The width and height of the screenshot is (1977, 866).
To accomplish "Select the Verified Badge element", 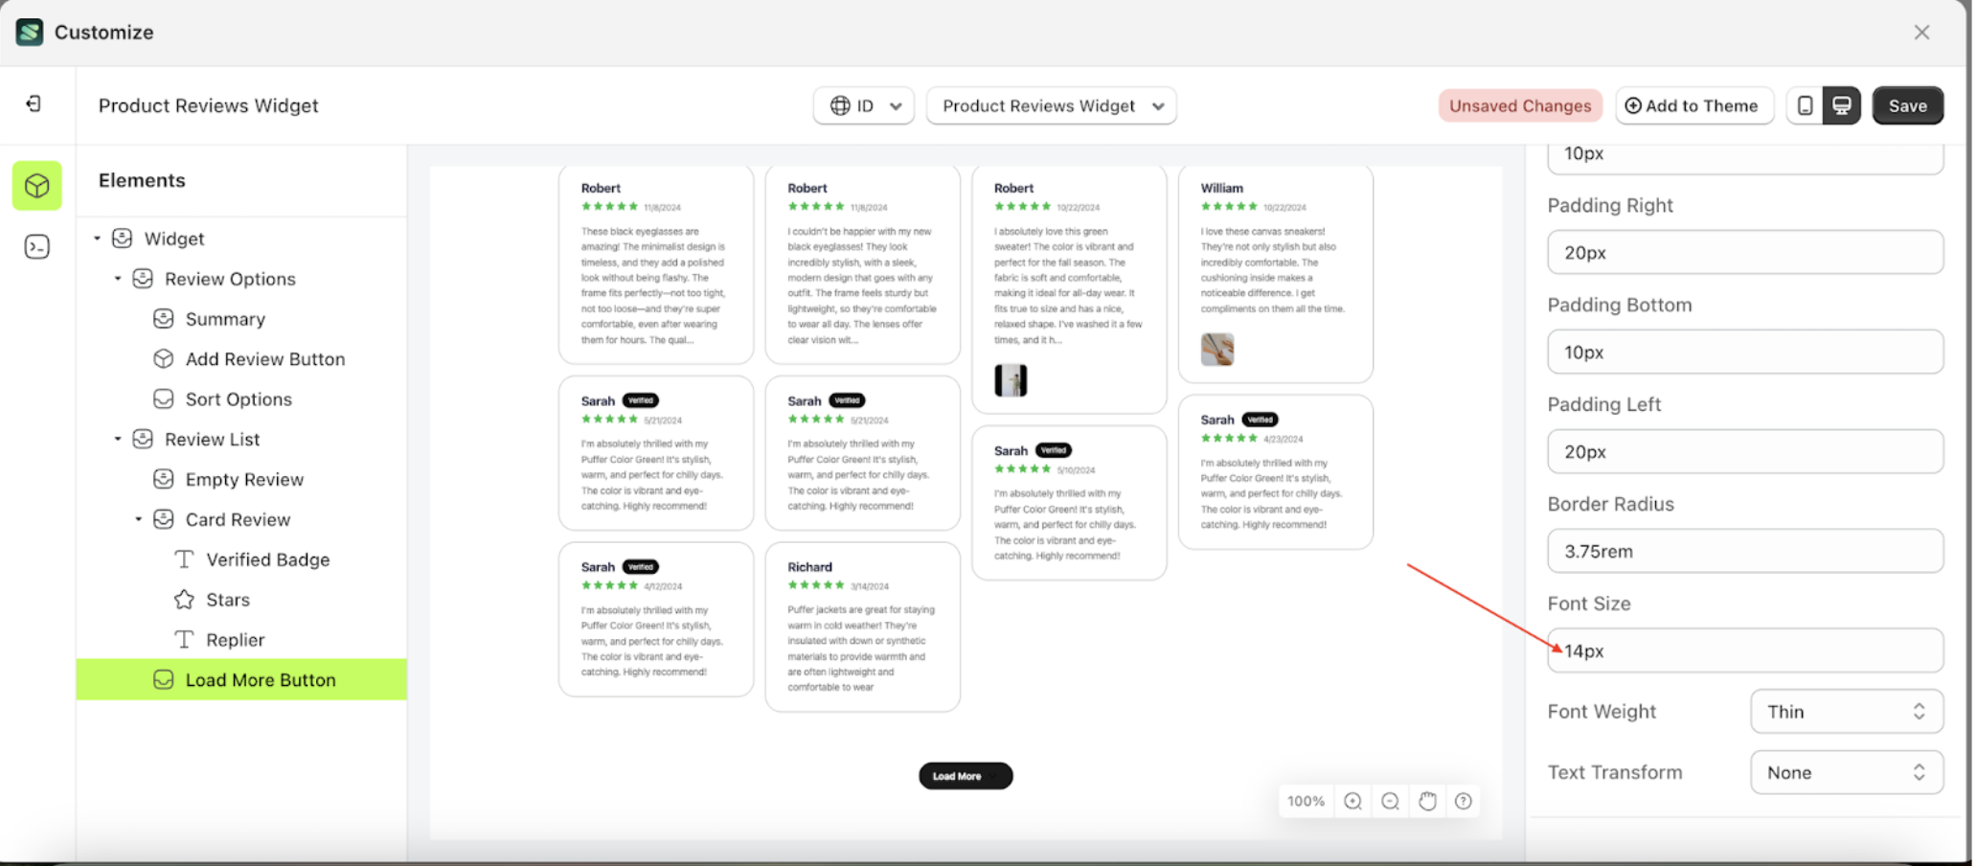I will [267, 558].
